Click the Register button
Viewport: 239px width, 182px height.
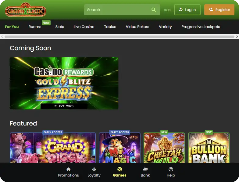pyautogui.click(x=219, y=10)
